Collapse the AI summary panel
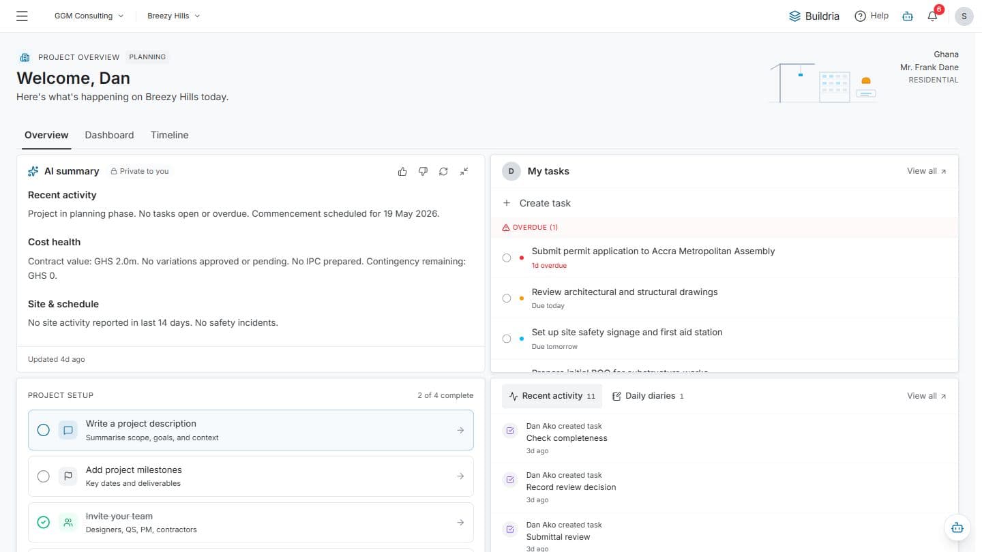Viewport: 982px width, 552px height. pyautogui.click(x=464, y=172)
